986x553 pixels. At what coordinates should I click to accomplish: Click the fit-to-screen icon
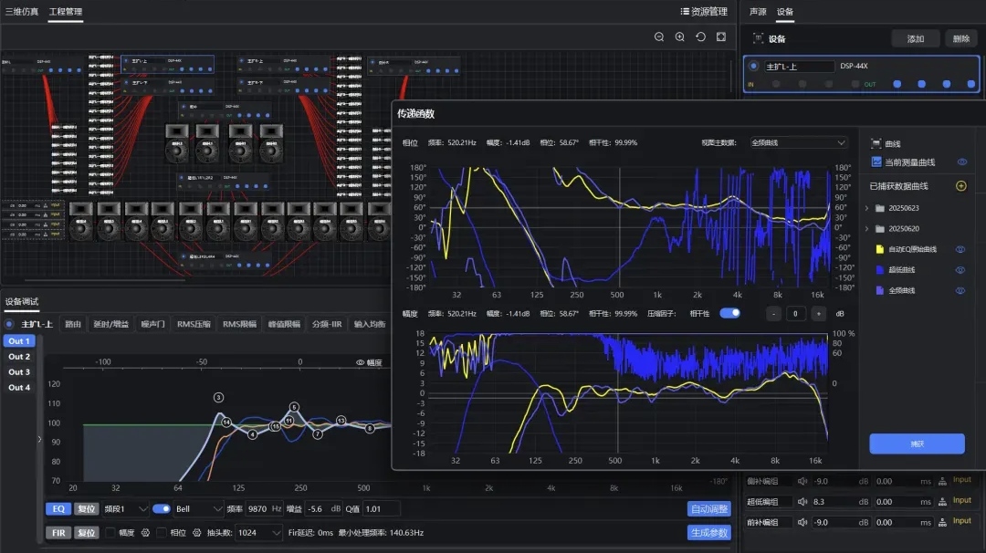click(721, 37)
